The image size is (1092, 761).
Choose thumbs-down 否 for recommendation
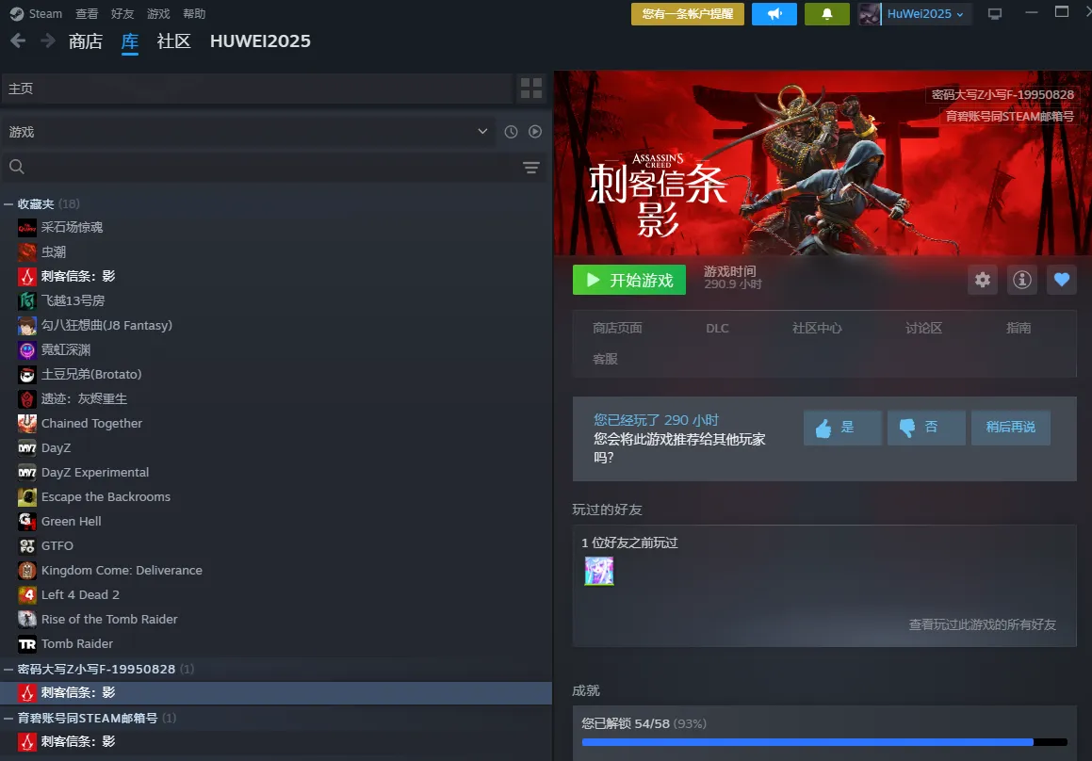point(926,428)
